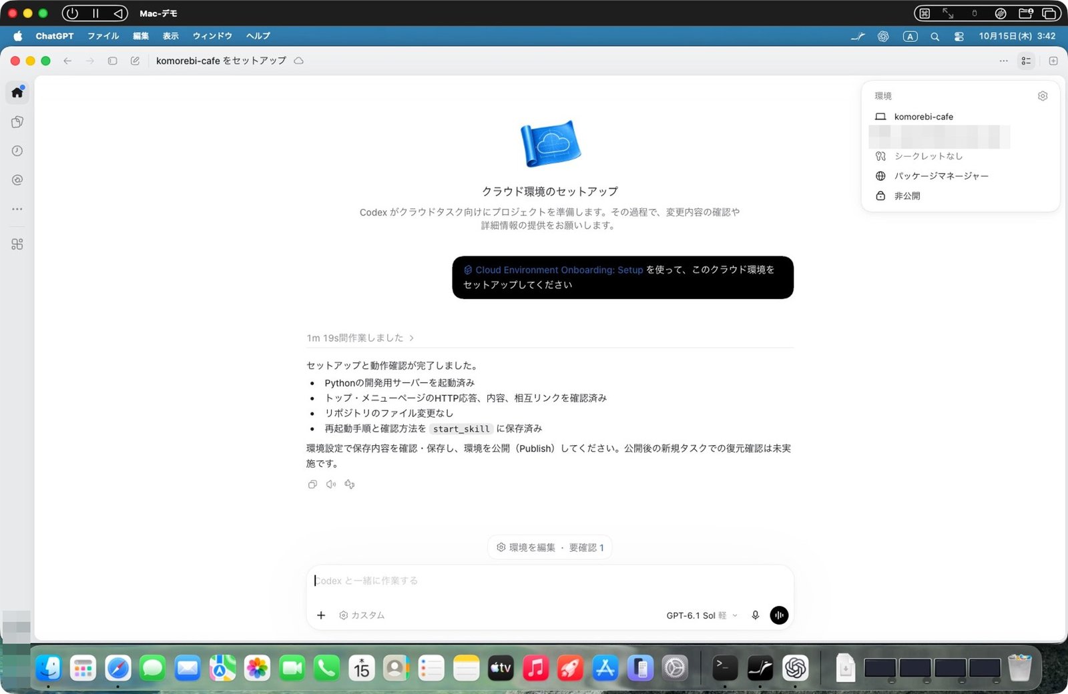Start voice mode with the waveform button
The height and width of the screenshot is (694, 1068).
[779, 615]
